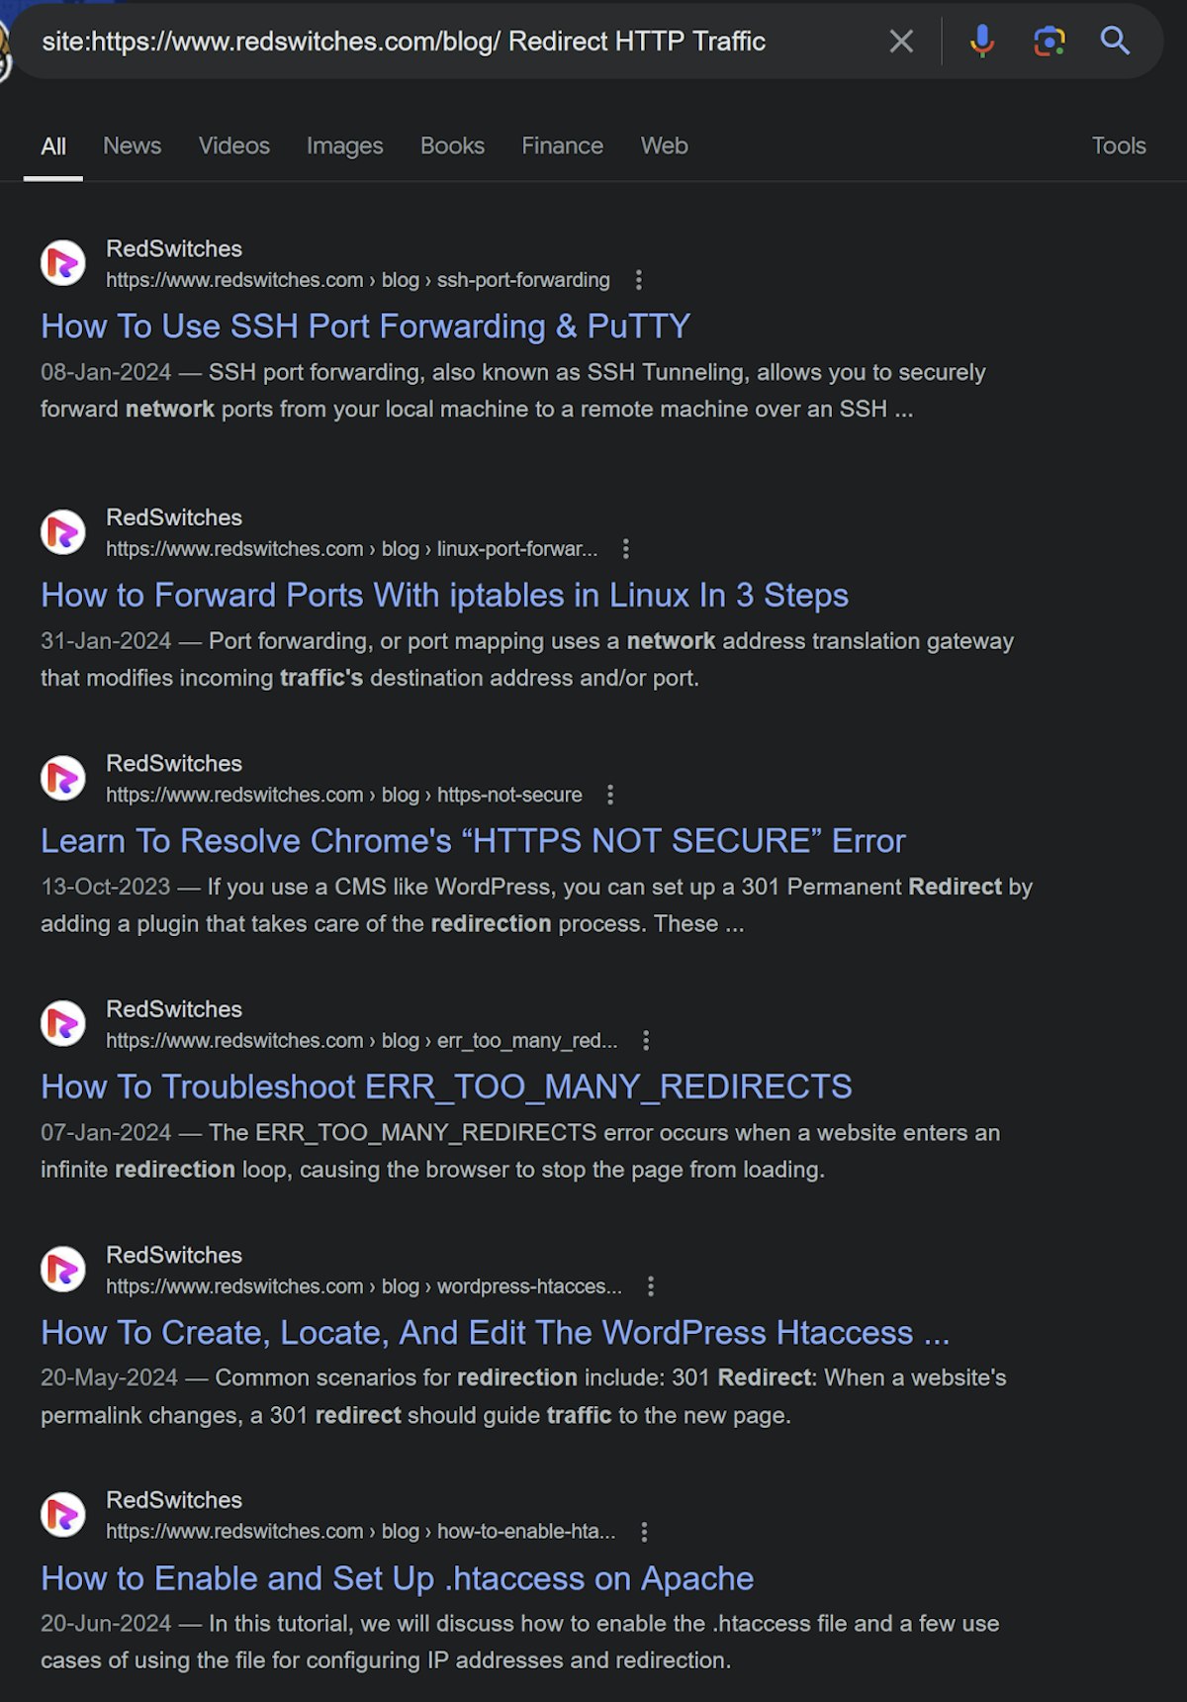Open three-dot menu for linux-port-forwarding result

click(x=625, y=549)
